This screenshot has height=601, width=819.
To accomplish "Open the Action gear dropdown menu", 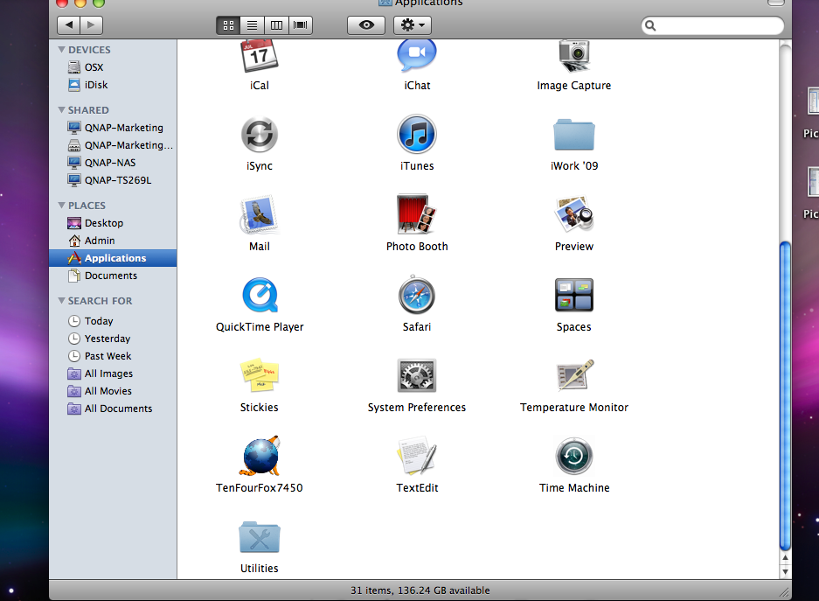I will click(x=412, y=25).
